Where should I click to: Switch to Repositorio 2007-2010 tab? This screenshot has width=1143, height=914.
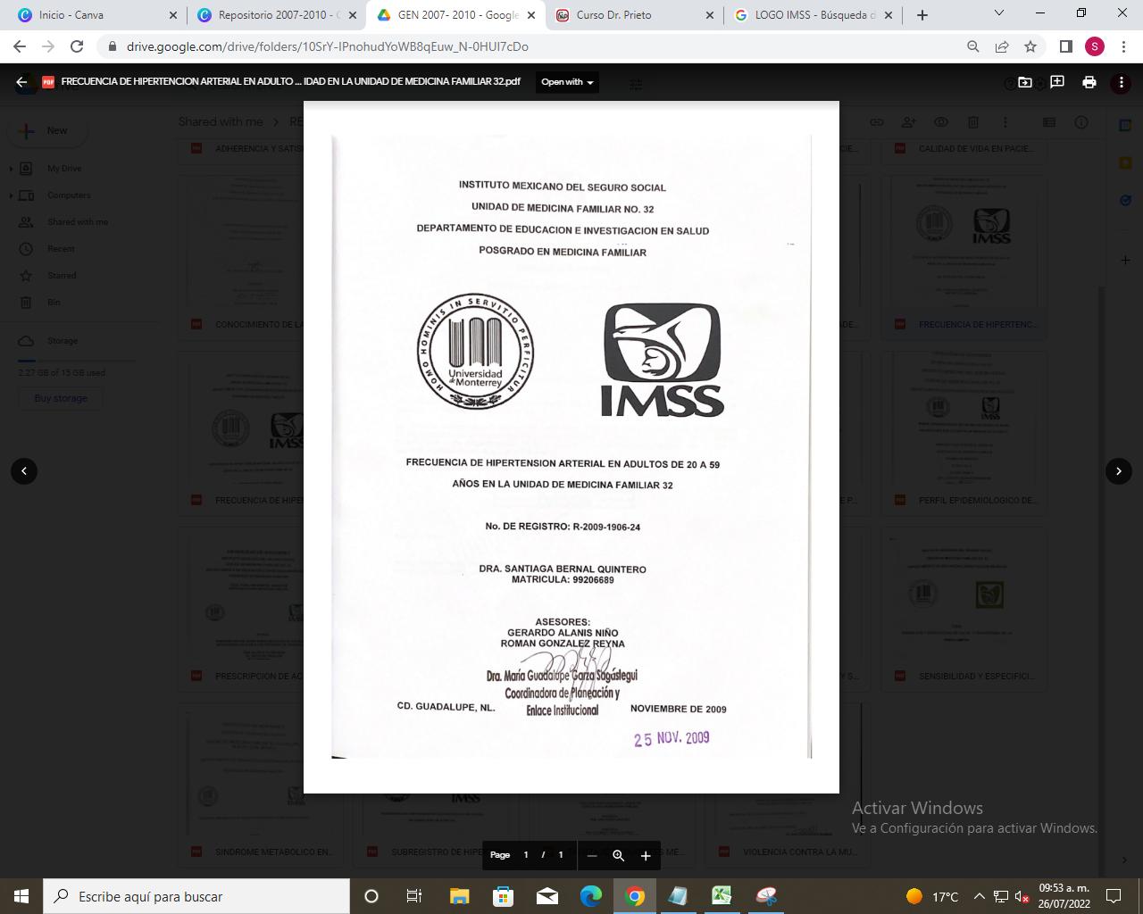pos(278,15)
